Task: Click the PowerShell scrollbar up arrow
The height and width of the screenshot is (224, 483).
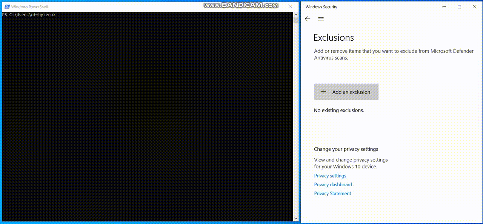Action: tap(296, 15)
